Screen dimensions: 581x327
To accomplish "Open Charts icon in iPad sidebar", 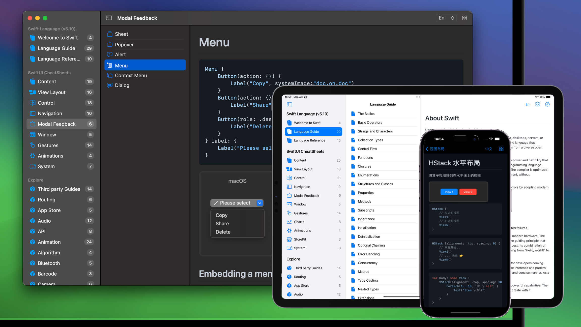I will pyautogui.click(x=289, y=222).
